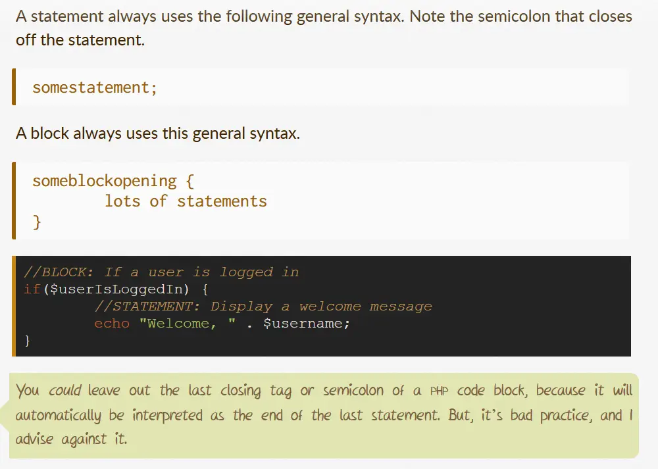Click the "if" keyword in the dark code block
658x469 pixels.
point(32,289)
